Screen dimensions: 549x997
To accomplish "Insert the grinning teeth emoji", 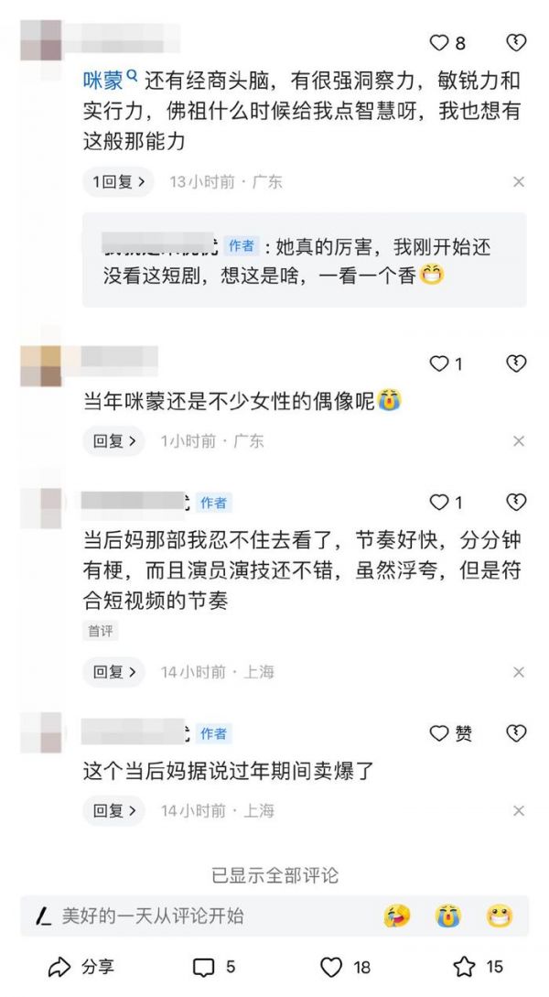I will (x=500, y=916).
